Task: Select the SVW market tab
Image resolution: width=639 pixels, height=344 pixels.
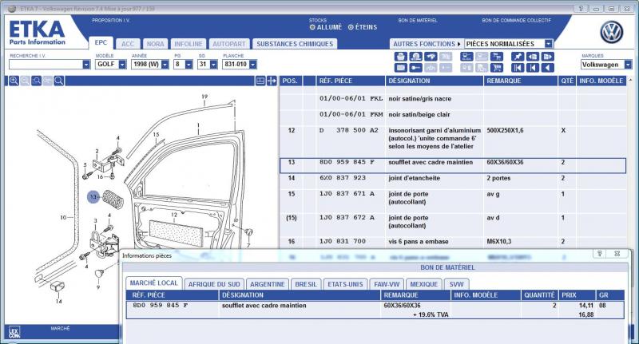Action: pyautogui.click(x=456, y=284)
